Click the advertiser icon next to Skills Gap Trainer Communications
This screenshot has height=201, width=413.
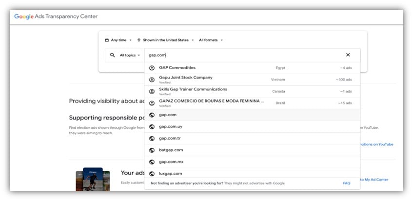(x=152, y=91)
